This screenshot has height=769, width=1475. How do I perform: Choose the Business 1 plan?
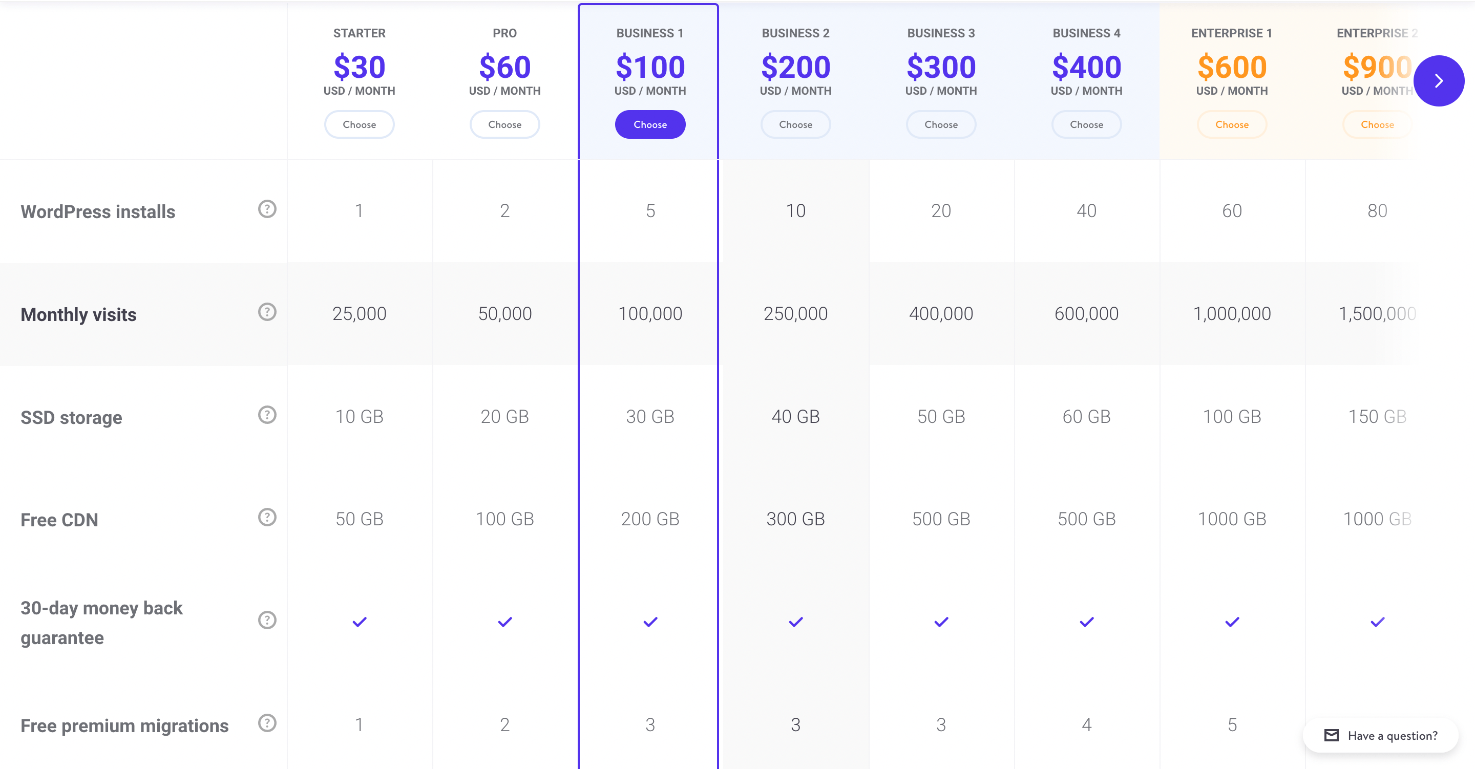click(650, 124)
